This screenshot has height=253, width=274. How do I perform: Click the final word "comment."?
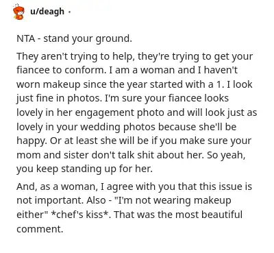coord(40,229)
